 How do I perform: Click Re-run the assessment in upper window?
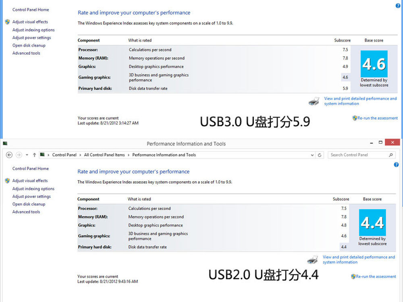(x=378, y=118)
